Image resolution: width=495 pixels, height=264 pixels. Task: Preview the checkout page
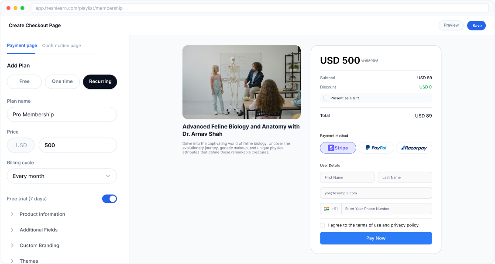point(451,25)
